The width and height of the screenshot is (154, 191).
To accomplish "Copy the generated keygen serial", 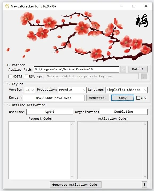I will tap(123, 98).
